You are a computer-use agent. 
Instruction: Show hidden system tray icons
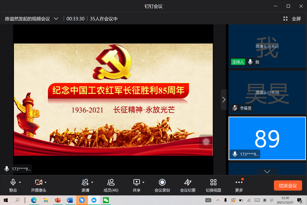[218, 200]
